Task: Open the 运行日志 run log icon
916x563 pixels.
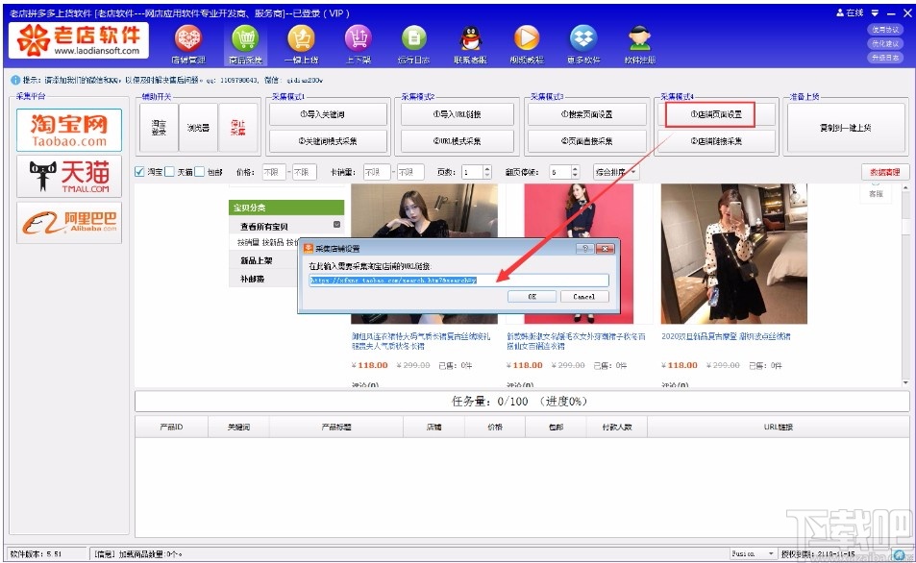Action: coord(413,40)
